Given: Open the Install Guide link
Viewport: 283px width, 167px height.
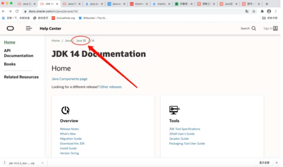Looking at the screenshot, I should 68,148.
